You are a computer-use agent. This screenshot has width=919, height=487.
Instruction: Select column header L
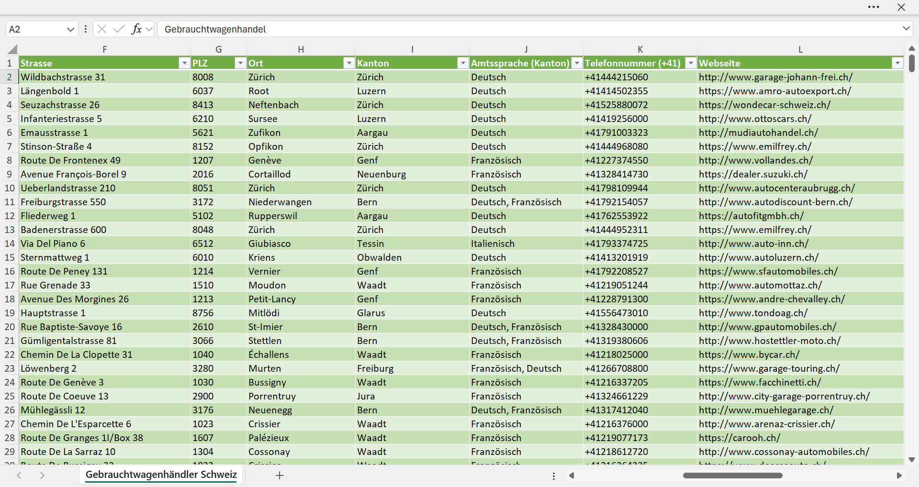[800, 49]
